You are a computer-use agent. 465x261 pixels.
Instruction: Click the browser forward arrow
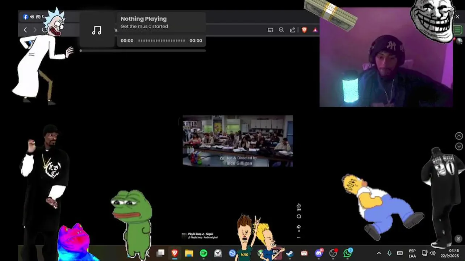pos(35,30)
